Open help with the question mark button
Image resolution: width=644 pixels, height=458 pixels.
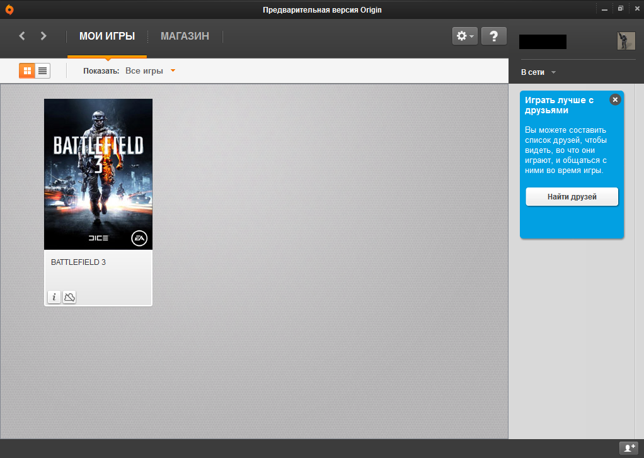coord(493,36)
